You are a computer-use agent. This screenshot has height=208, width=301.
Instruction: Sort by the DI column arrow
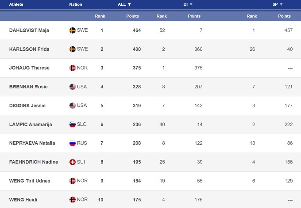click(192, 4)
